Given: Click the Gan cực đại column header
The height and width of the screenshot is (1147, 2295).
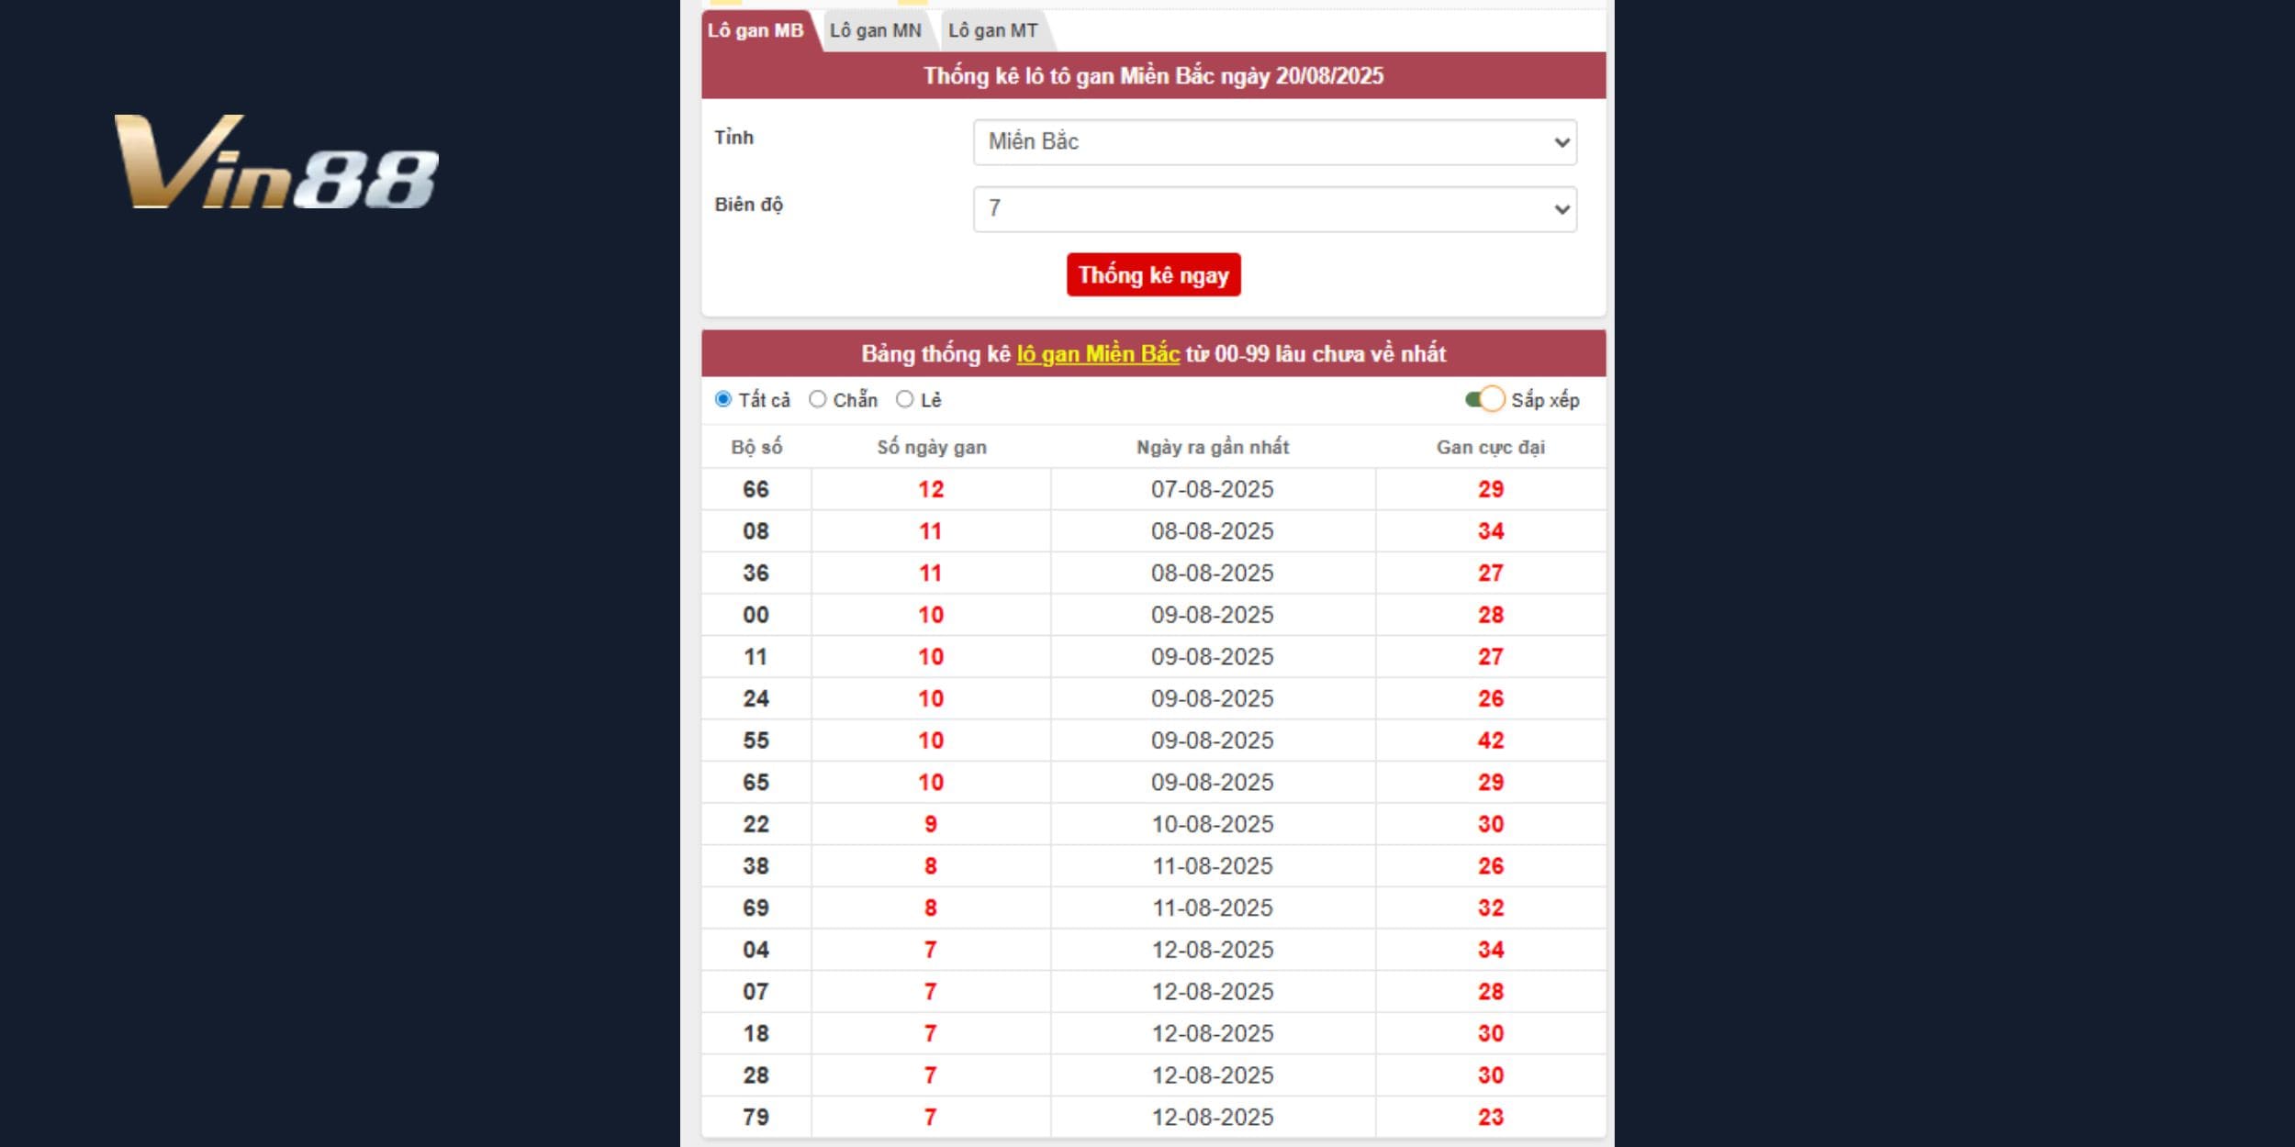Looking at the screenshot, I should click(x=1490, y=448).
